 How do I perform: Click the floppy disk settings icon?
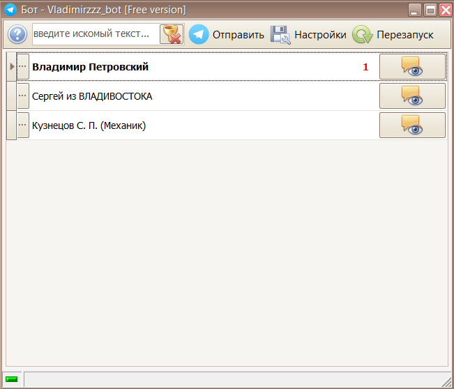coord(280,35)
